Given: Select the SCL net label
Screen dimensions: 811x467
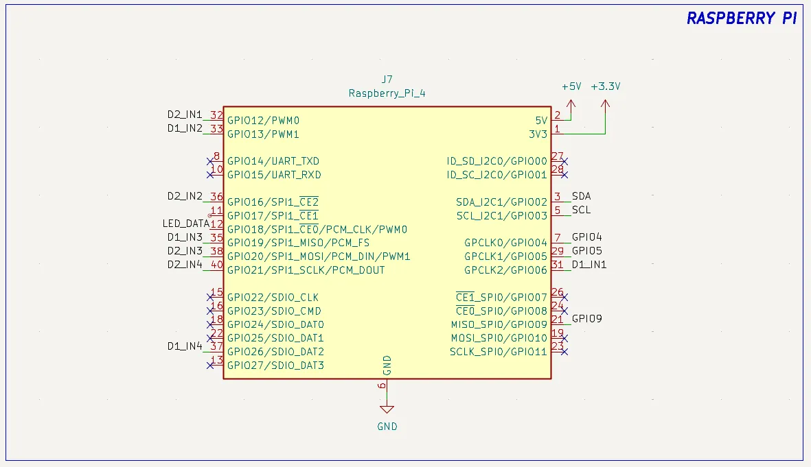Looking at the screenshot, I should coord(582,211).
